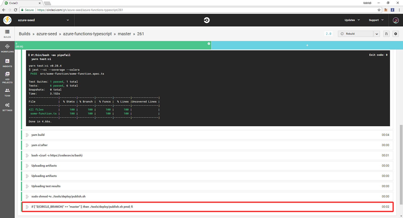Select the container 0 green tab
The width and height of the screenshot is (403, 218).
coord(113,45)
